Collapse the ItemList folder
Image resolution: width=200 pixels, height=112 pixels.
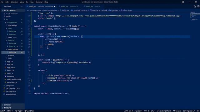coord(11,40)
